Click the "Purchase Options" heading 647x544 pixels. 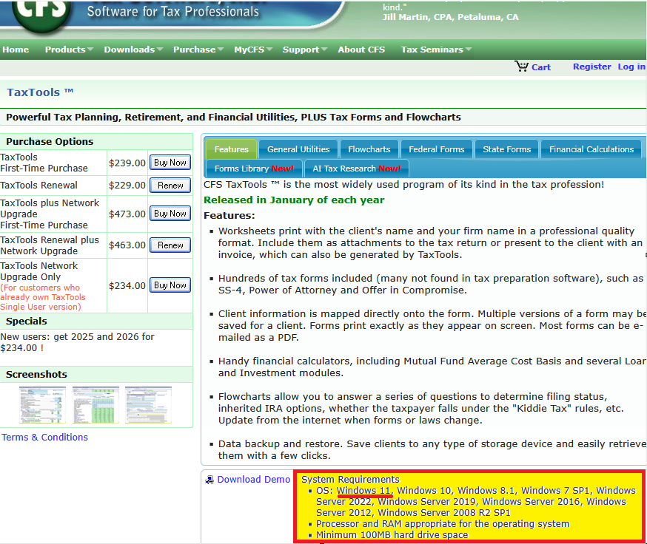click(50, 141)
